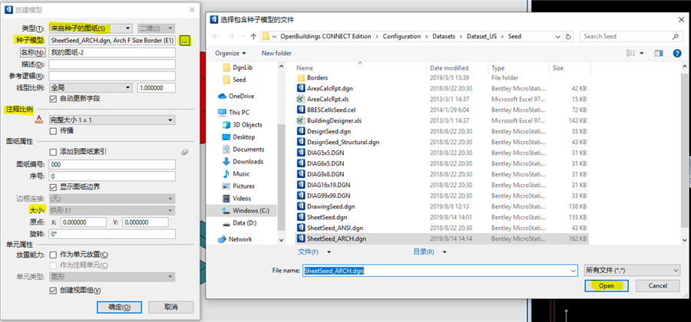Open the Documents folder
Screen dimensions: 691x322
pyautogui.click(x=243, y=149)
